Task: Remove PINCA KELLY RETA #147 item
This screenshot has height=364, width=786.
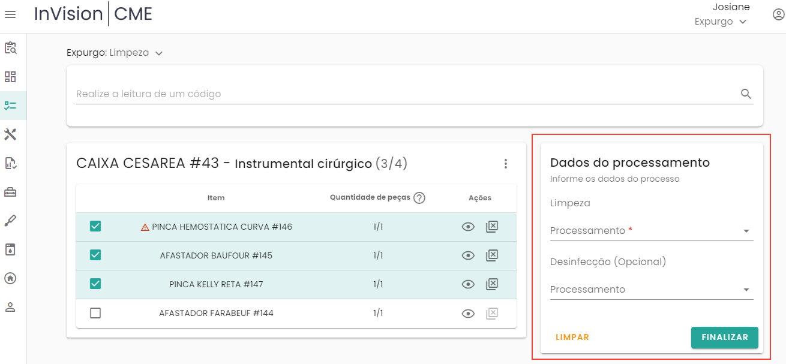Action: 491,284
